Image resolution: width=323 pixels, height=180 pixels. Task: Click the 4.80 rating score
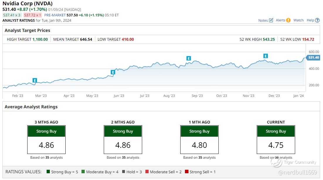click(x=199, y=145)
